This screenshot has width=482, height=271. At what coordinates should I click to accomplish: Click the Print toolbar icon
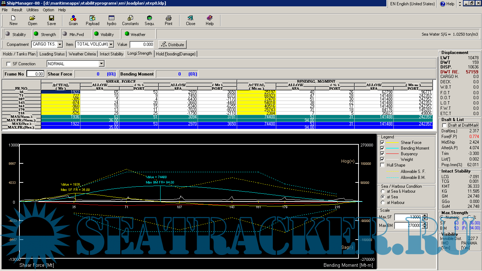[x=169, y=20]
